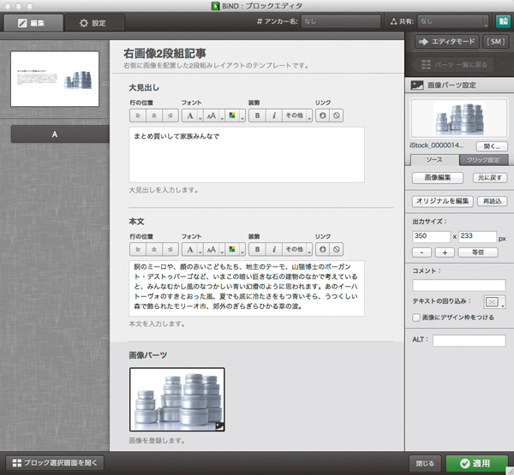Viewport: 514px width, 475px height.
Task: Center-align text in the 大見出し section
Action: (153, 115)
